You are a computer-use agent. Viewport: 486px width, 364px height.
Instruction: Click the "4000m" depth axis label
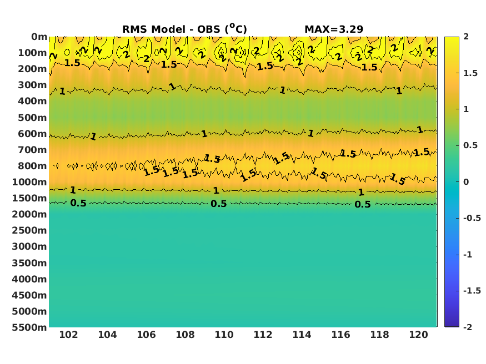click(x=29, y=279)
